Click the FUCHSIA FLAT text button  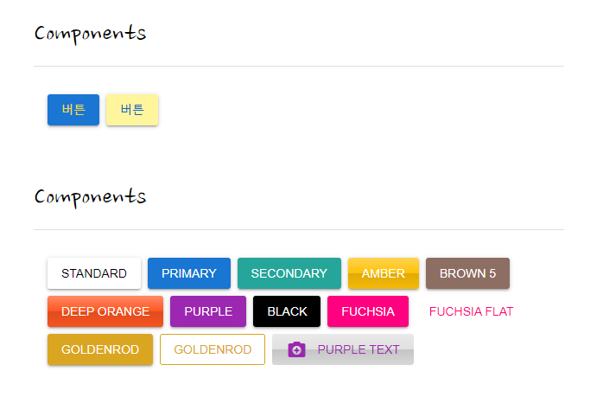(x=471, y=311)
